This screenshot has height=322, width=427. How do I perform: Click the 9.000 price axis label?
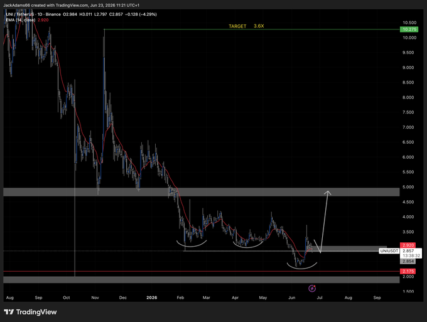pyautogui.click(x=408, y=68)
